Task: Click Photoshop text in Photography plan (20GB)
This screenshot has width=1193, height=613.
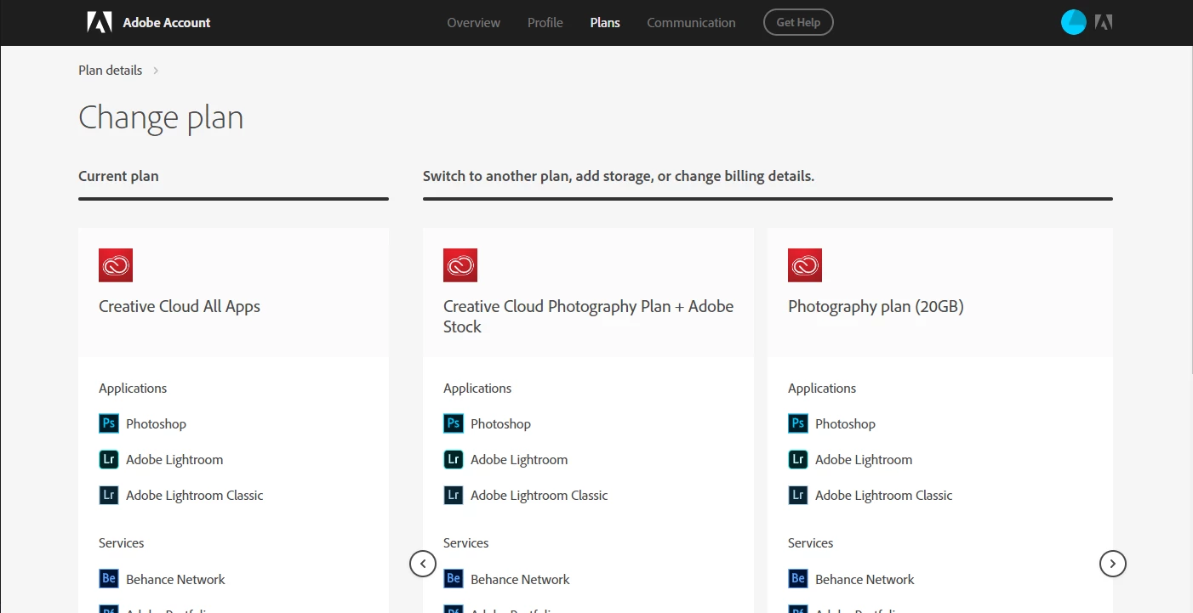Action: [x=845, y=423]
